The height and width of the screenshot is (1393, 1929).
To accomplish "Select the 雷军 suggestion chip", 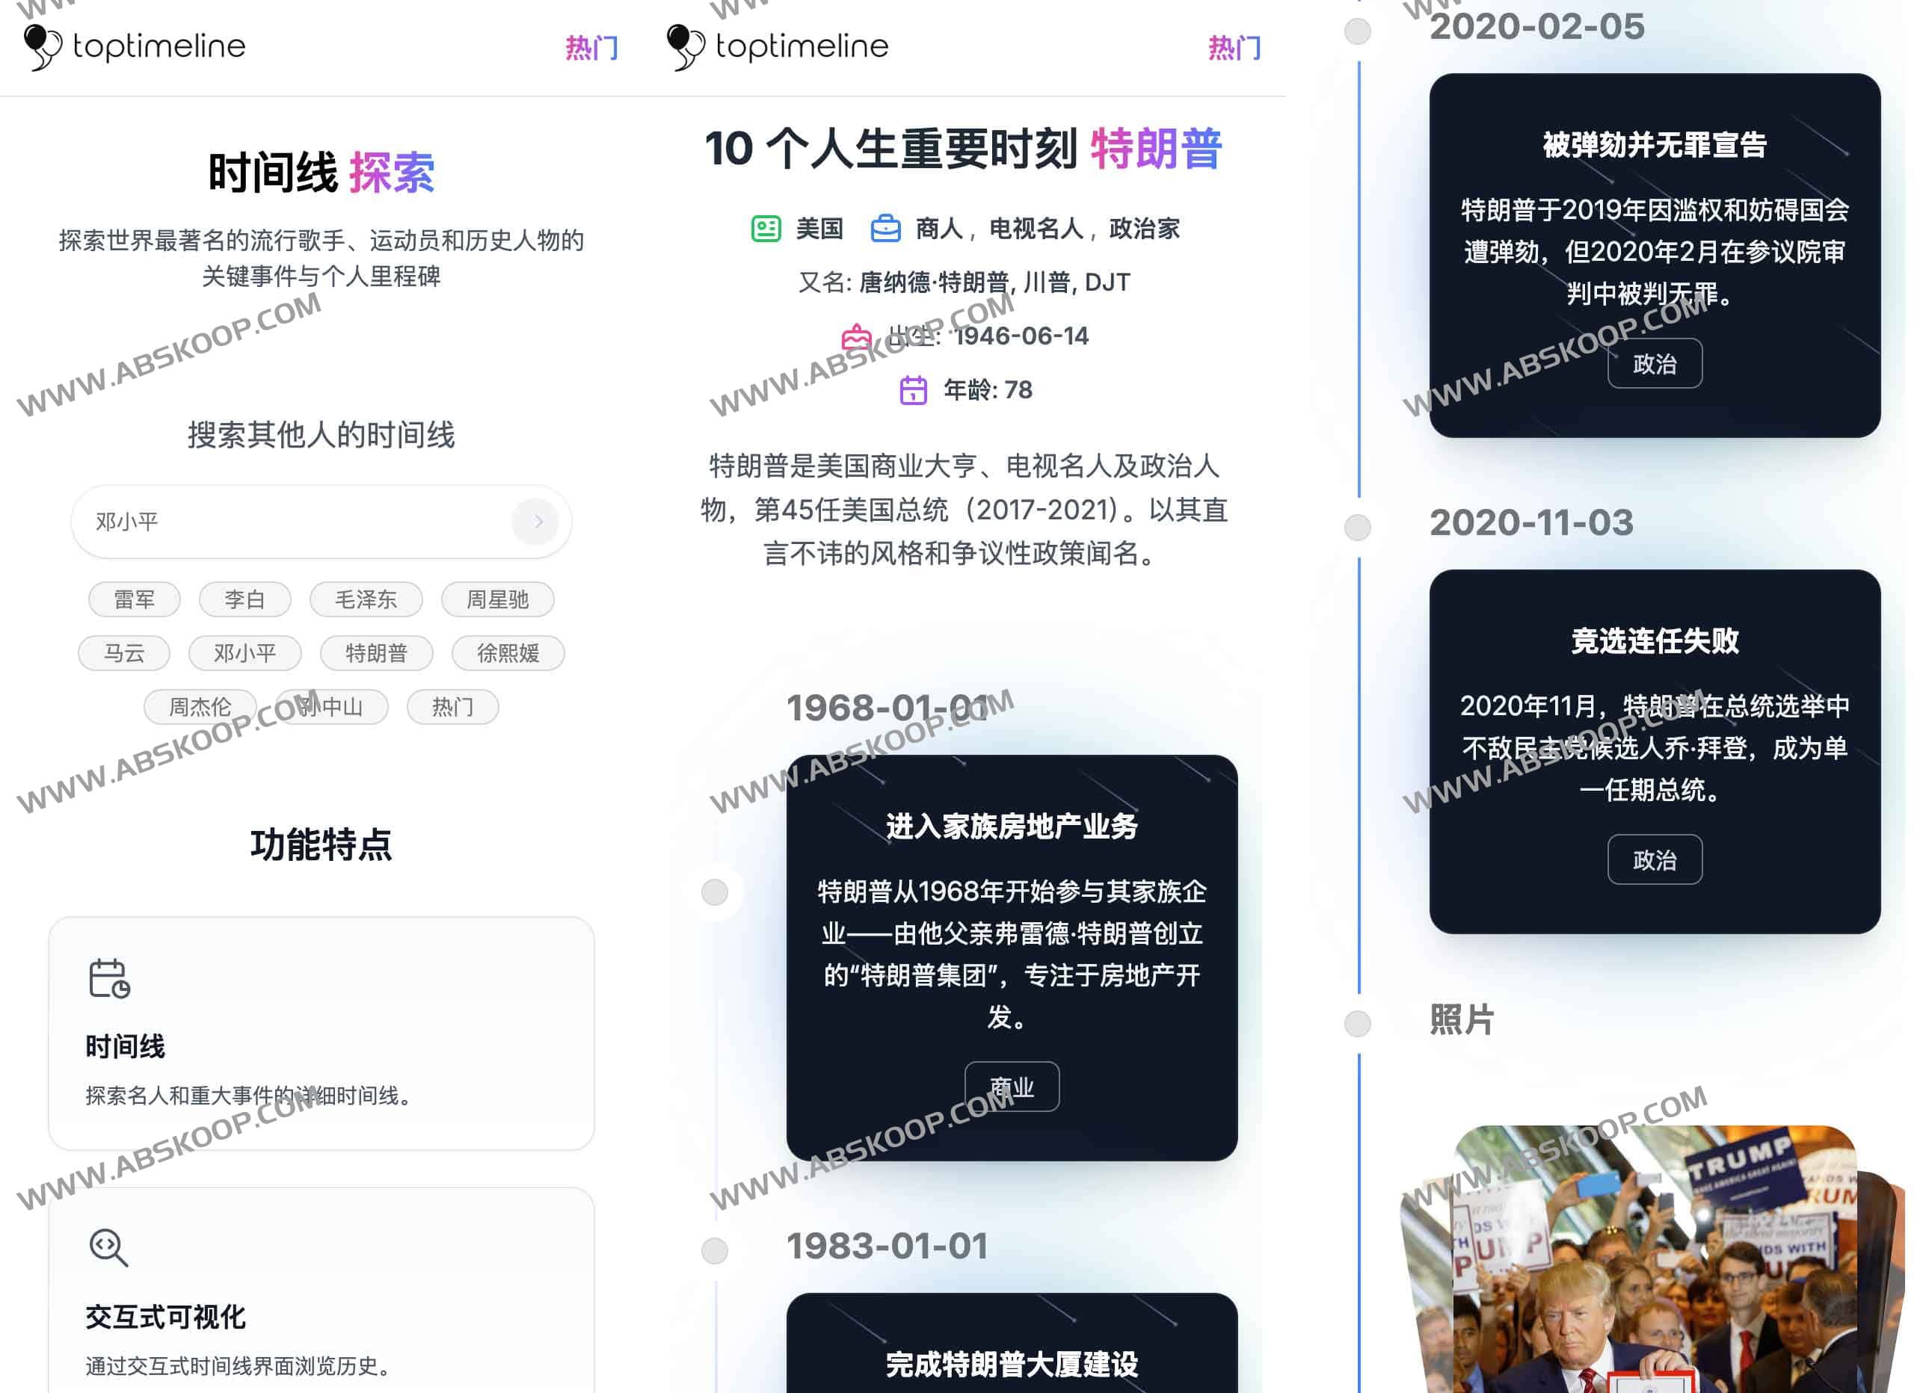I will coord(135,600).
